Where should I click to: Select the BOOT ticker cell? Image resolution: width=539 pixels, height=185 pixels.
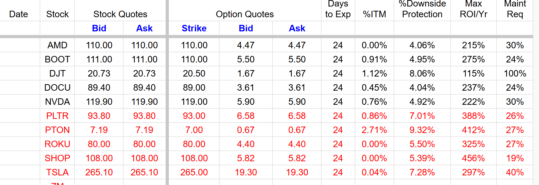(x=57, y=59)
